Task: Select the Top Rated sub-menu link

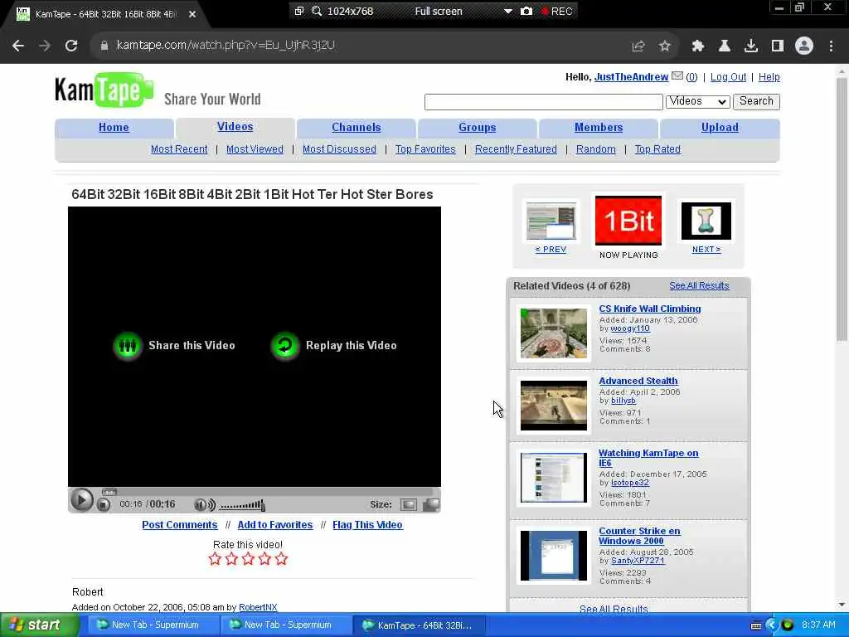Action: coord(657,149)
